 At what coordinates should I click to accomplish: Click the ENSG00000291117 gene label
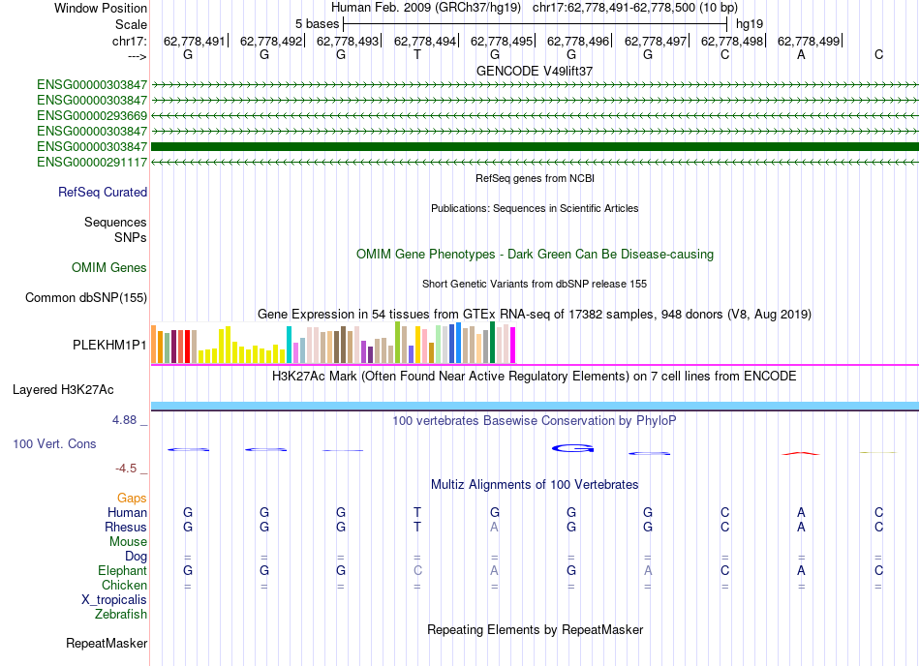pos(92,162)
